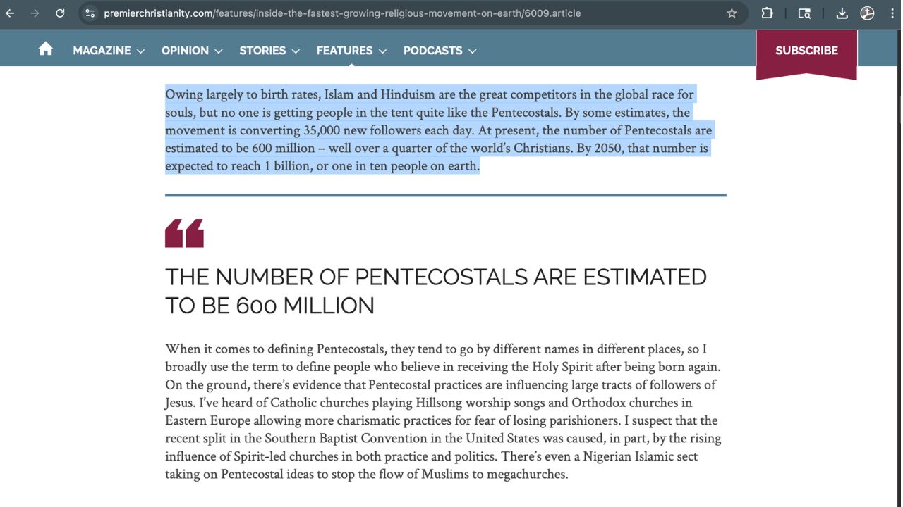Image resolution: width=903 pixels, height=507 pixels.
Task: Expand the Magazine dropdown menu
Action: (x=109, y=51)
